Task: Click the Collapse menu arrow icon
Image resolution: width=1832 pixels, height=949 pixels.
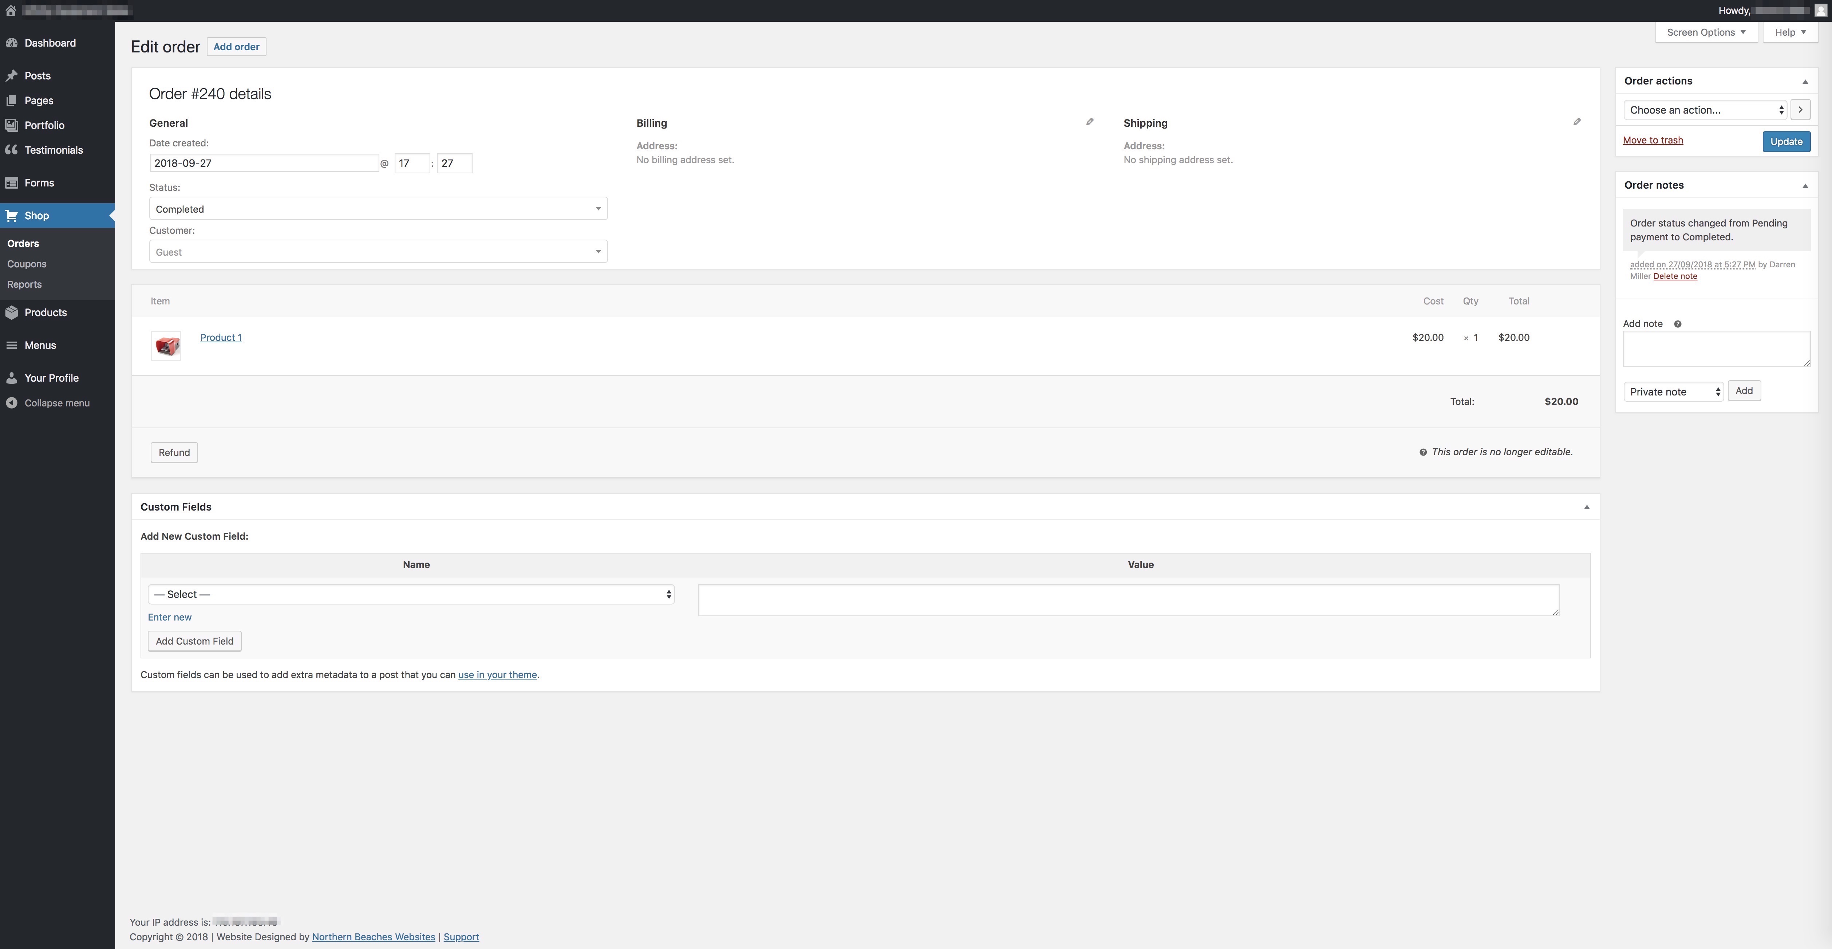Action: click(11, 403)
